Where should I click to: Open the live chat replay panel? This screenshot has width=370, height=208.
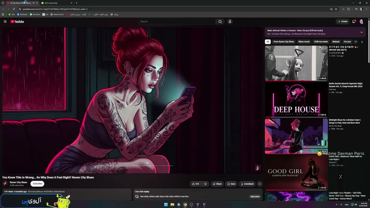point(255,196)
